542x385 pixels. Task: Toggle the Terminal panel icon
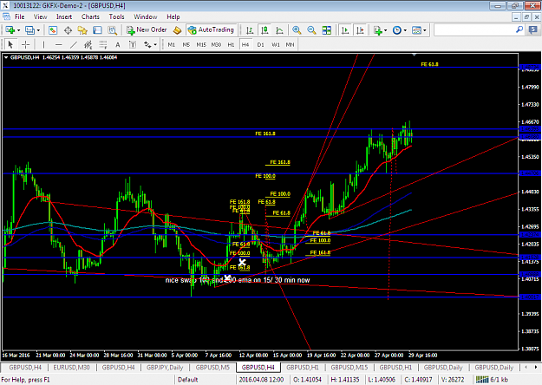point(97,30)
